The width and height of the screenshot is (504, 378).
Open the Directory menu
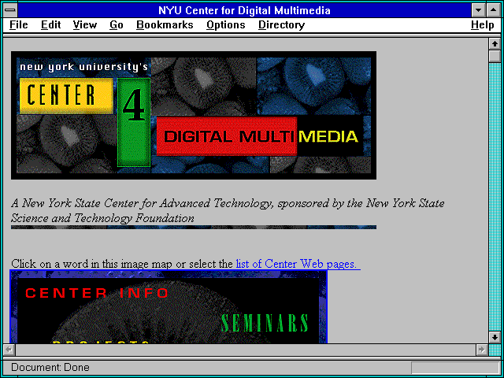tap(282, 25)
